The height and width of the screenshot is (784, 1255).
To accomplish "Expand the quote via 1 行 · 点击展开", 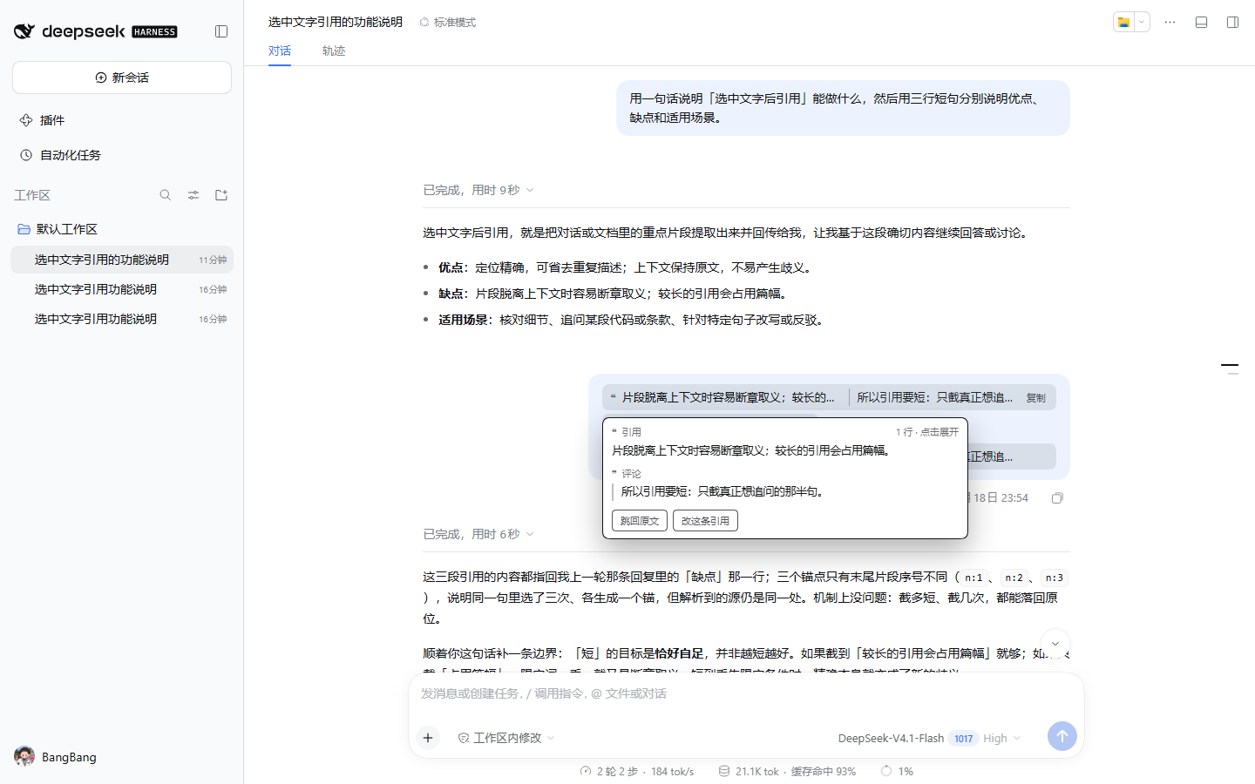I will (926, 432).
